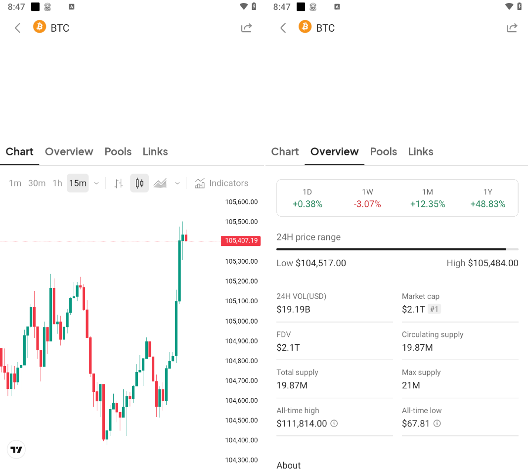Screen dimensions: 528x470
Task: Open Links tab on right screen
Action: click(x=421, y=151)
